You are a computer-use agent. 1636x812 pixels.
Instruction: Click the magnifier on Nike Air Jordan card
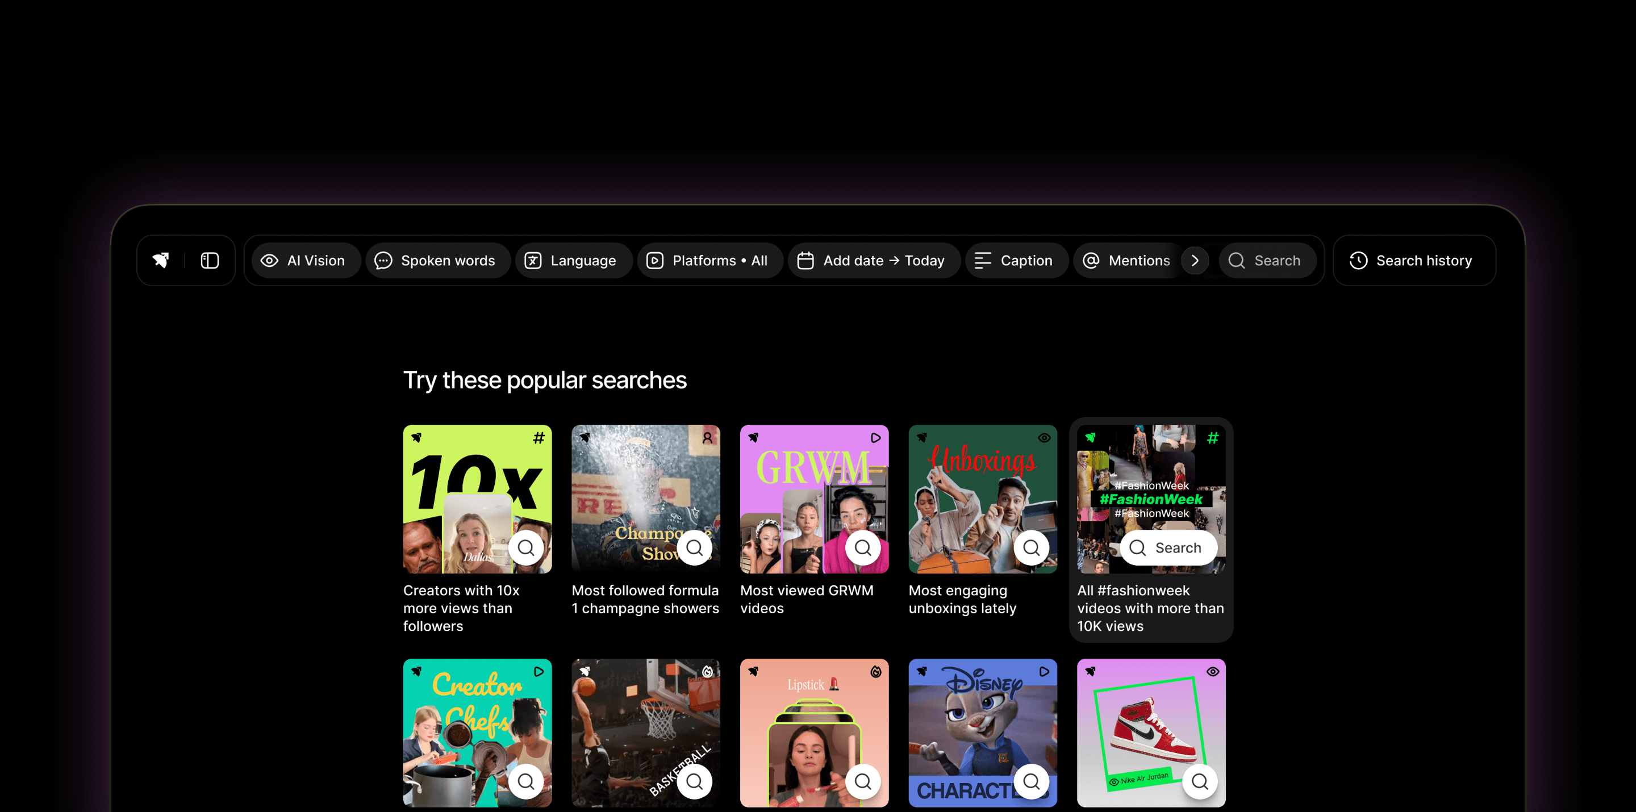1200,781
